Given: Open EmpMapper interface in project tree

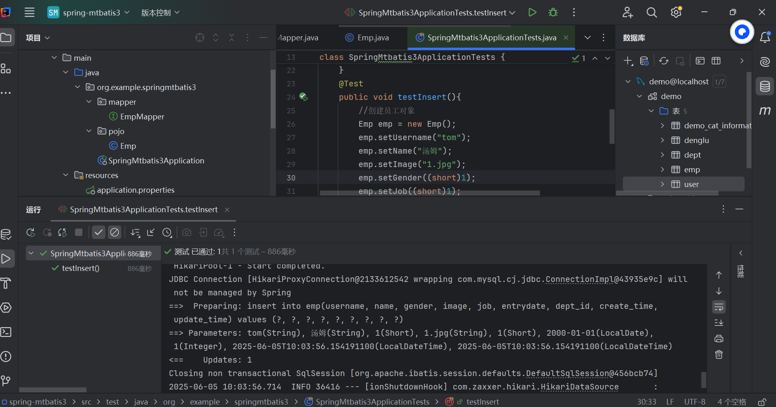Looking at the screenshot, I should click(x=137, y=117).
